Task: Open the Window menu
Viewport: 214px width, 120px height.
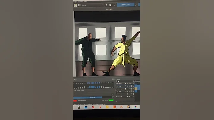Action: pos(80,2)
